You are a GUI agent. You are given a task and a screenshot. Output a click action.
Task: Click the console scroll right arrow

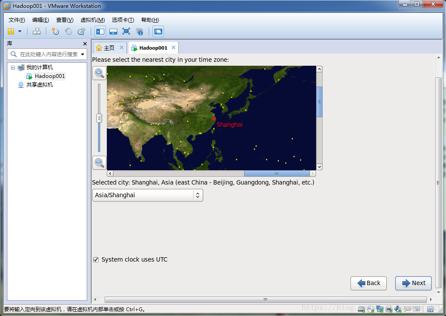pos(431,299)
